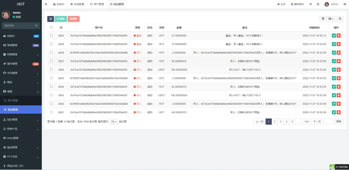Toggle the sidebar hamburger menu icon

pyautogui.click(x=46, y=4)
